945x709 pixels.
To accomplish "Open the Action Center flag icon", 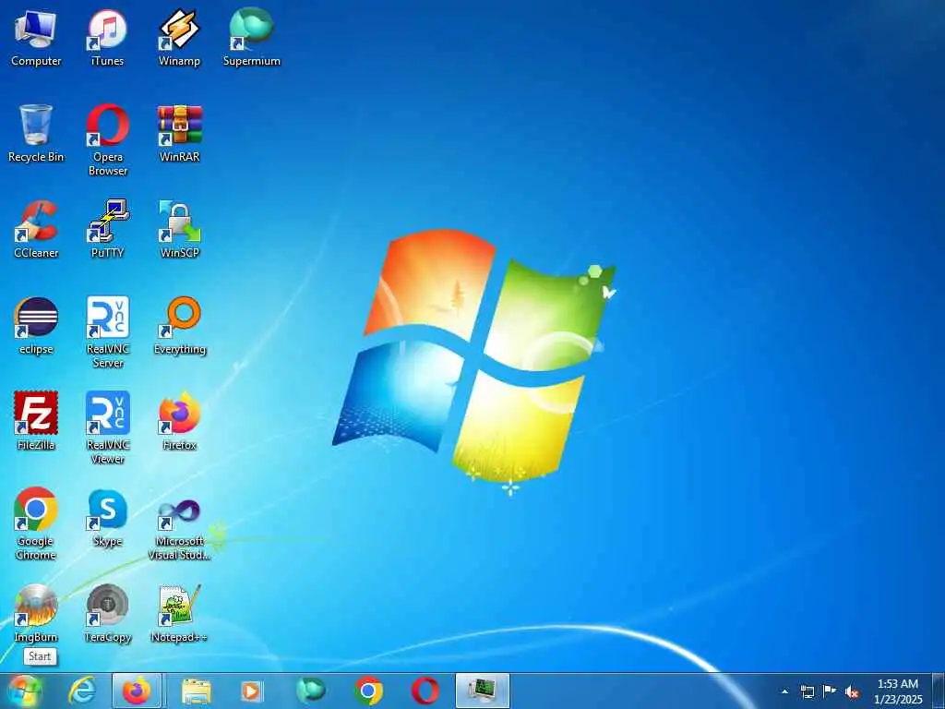I will [830, 691].
